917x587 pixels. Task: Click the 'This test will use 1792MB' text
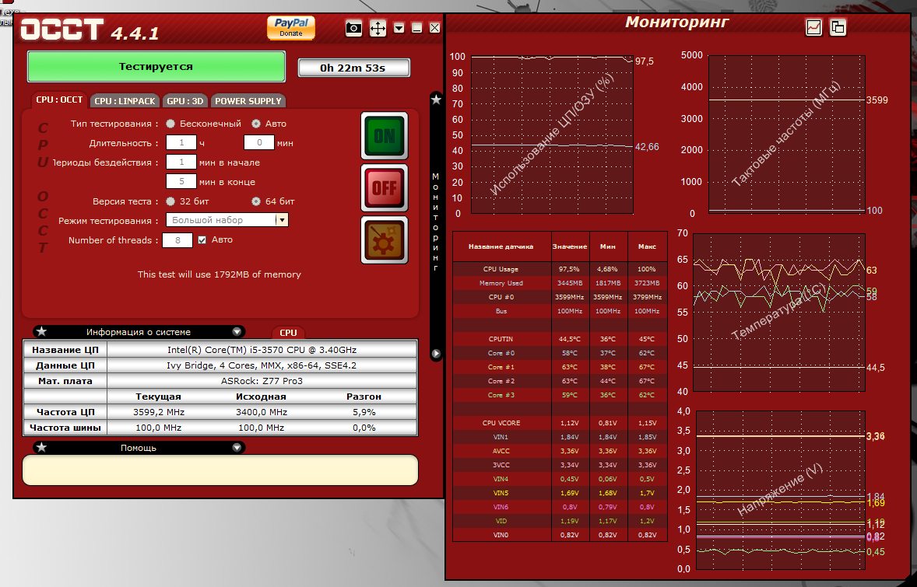[x=220, y=274]
